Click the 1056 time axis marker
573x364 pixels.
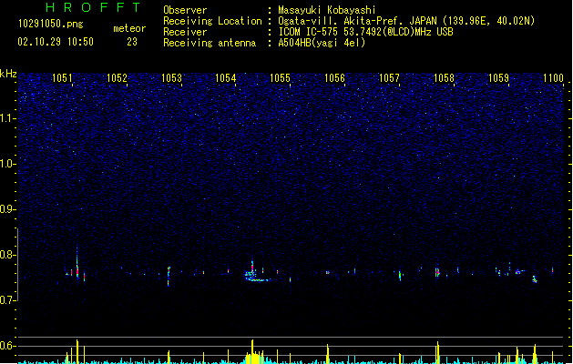click(334, 78)
